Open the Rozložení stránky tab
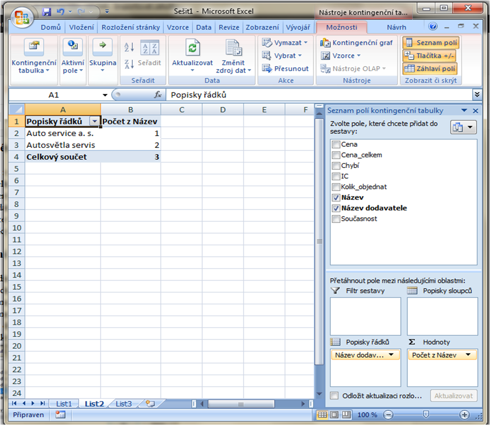 pos(131,27)
